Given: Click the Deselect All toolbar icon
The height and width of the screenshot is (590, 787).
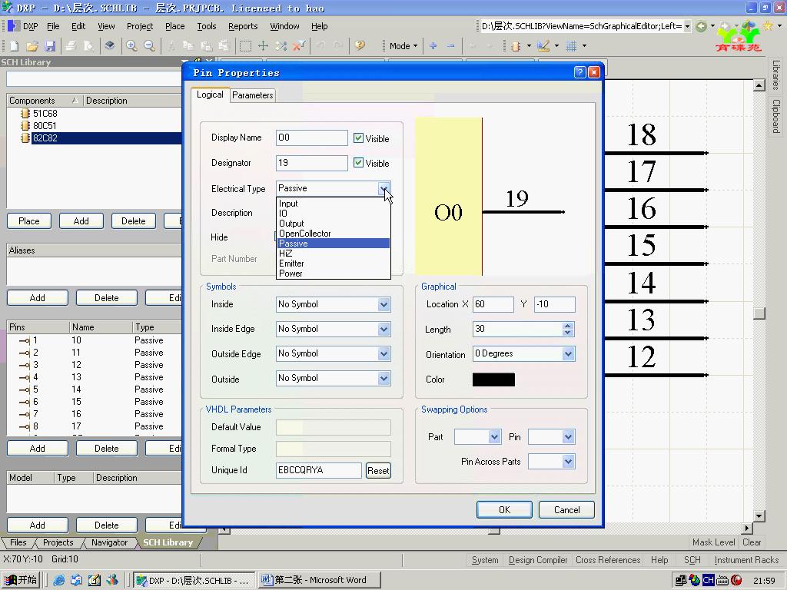Looking at the screenshot, I should [281, 46].
